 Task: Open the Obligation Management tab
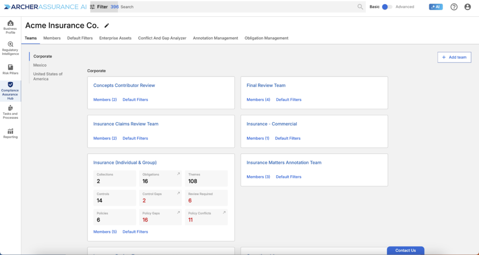(266, 38)
